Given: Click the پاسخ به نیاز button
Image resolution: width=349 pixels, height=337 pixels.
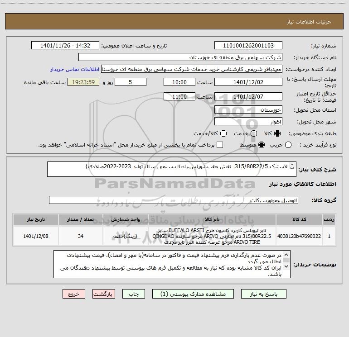Looking at the screenshot, I should point(263,294).
